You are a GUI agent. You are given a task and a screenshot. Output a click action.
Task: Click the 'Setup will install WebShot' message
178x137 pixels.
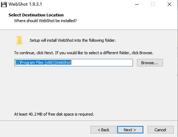(73, 40)
